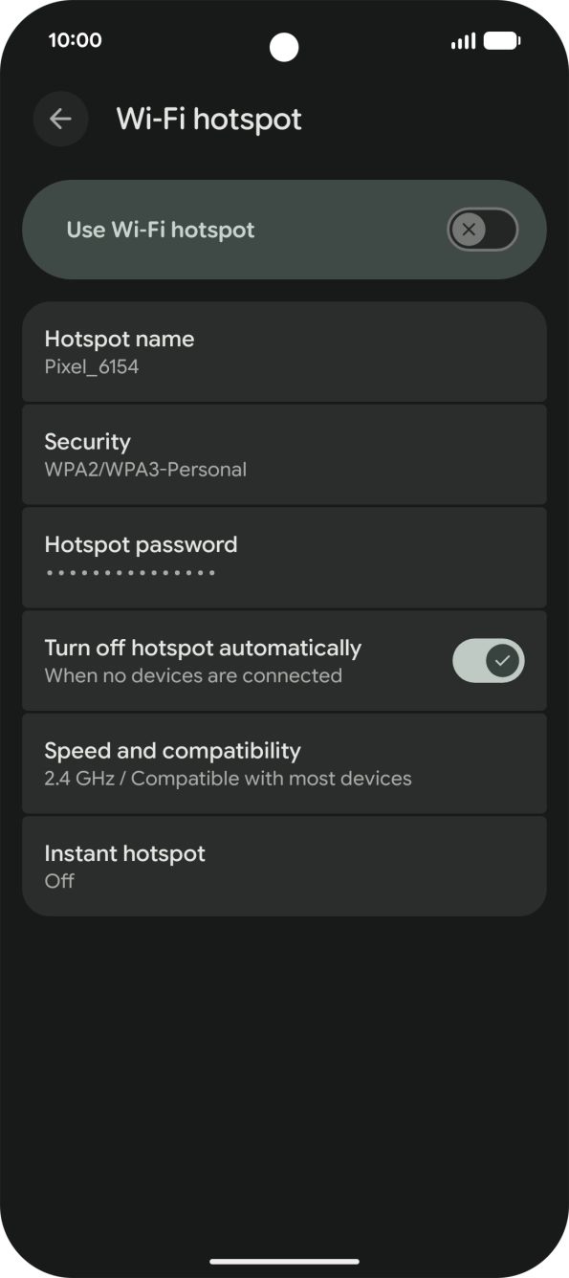Tap the Instant hotspot row marked Off
The width and height of the screenshot is (569, 1278).
[284, 865]
